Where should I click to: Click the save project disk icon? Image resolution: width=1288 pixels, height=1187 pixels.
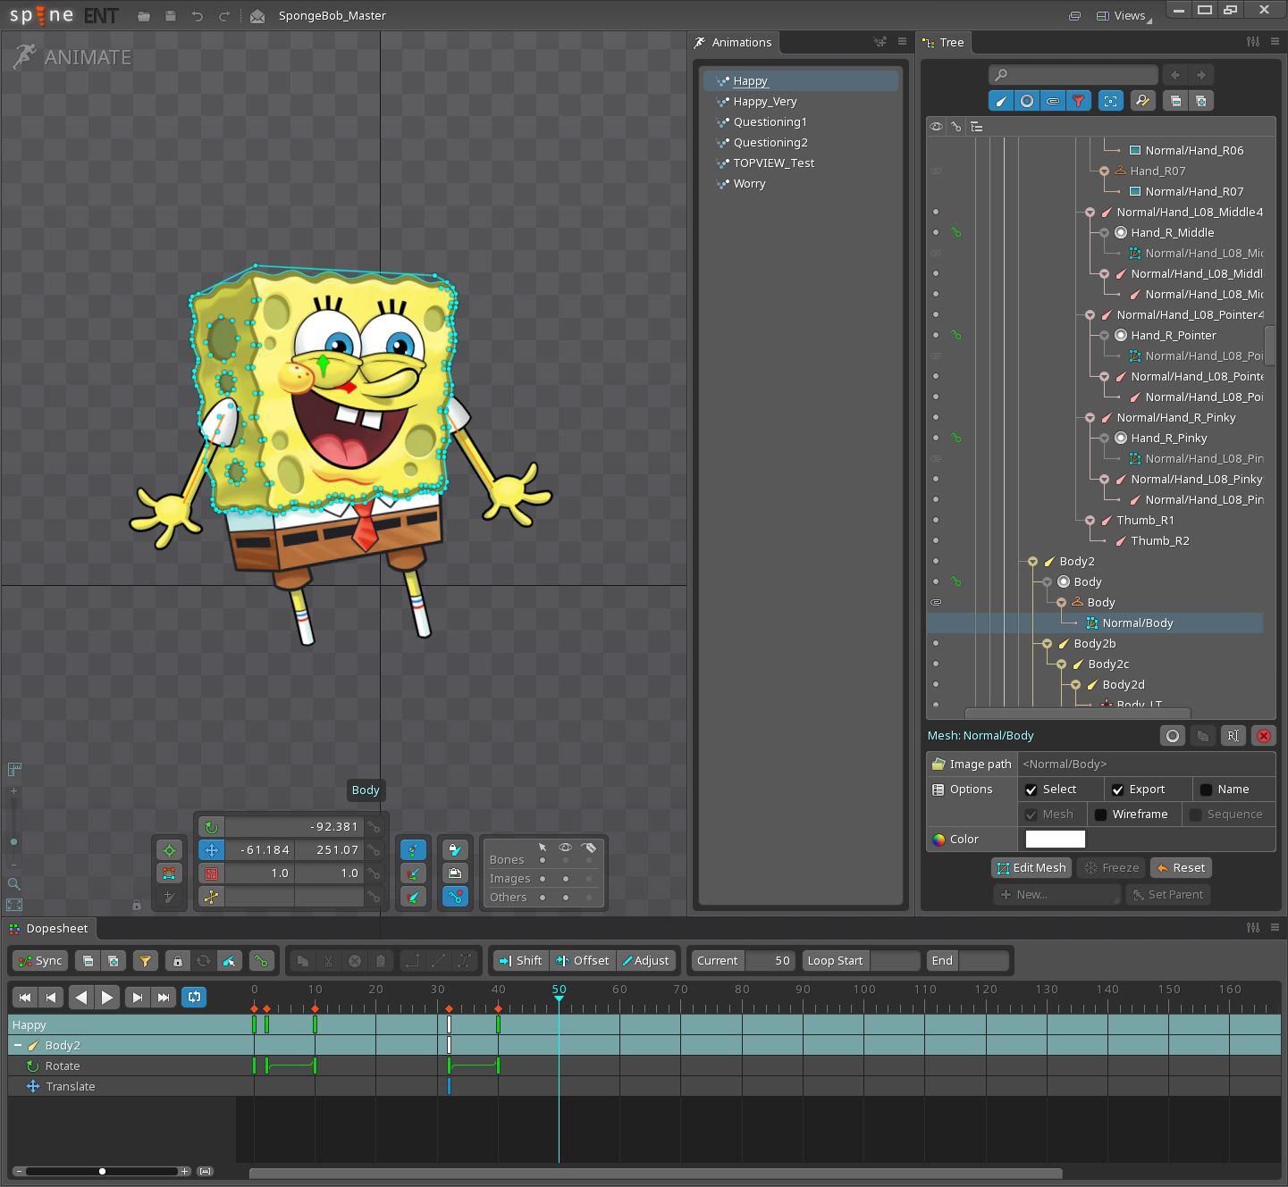tap(171, 16)
